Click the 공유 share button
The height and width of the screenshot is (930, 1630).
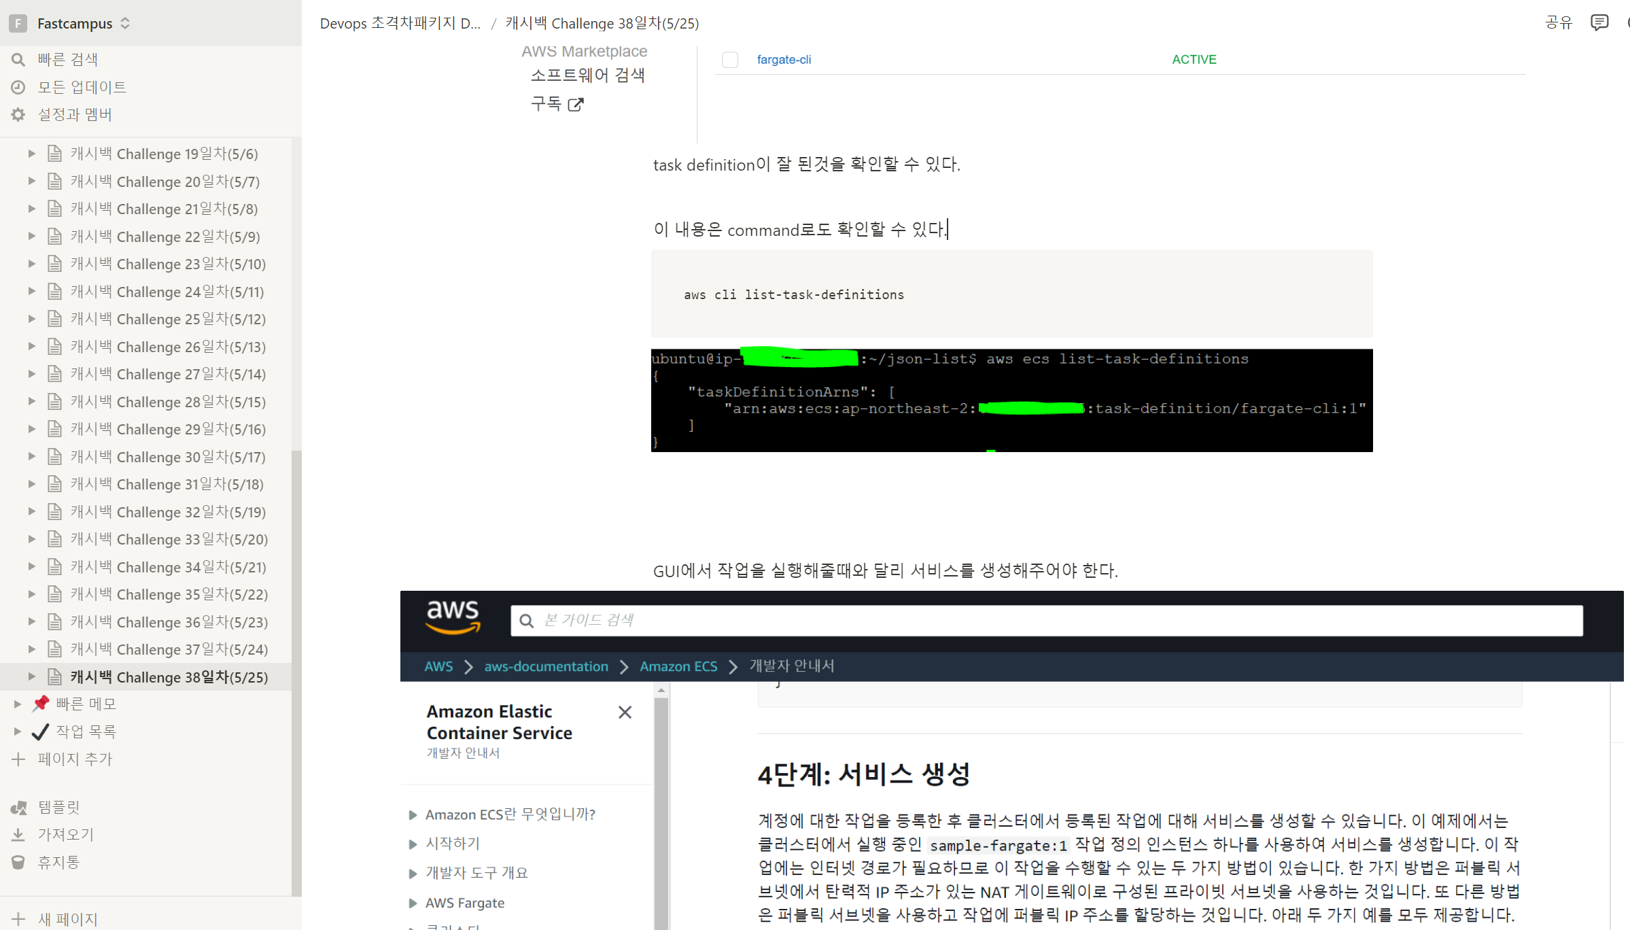pyautogui.click(x=1559, y=22)
